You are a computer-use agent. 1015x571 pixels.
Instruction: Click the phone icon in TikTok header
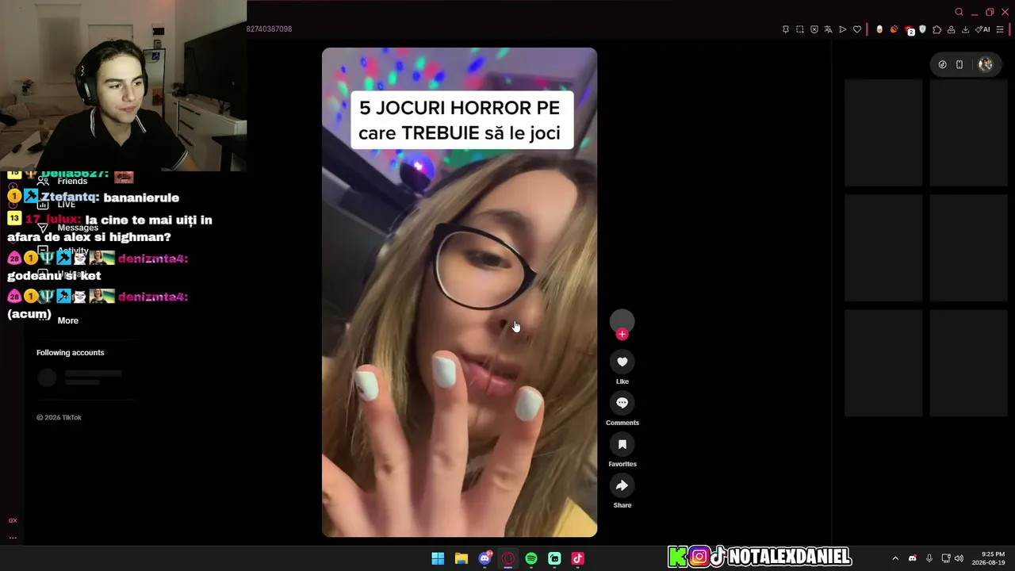click(x=959, y=65)
